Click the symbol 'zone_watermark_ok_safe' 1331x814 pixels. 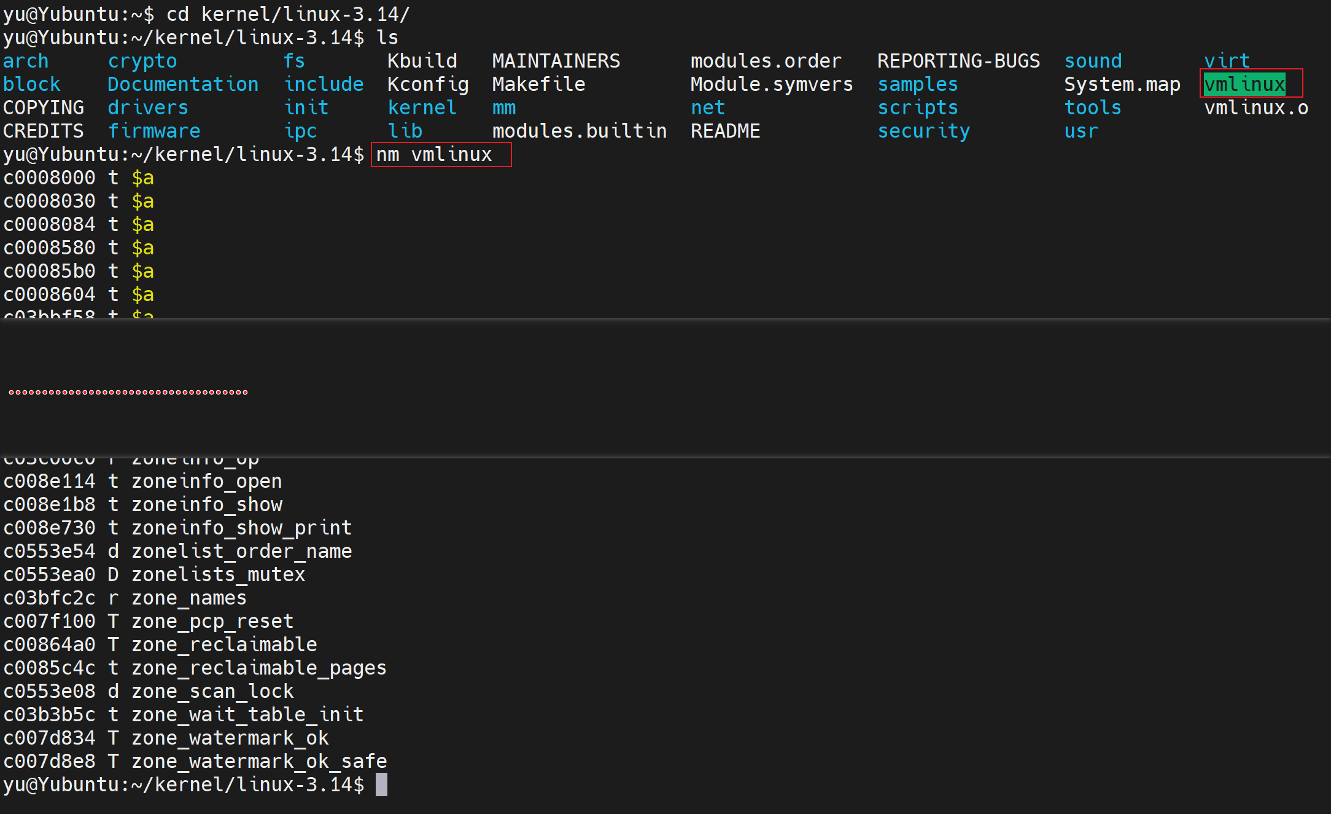tap(259, 761)
